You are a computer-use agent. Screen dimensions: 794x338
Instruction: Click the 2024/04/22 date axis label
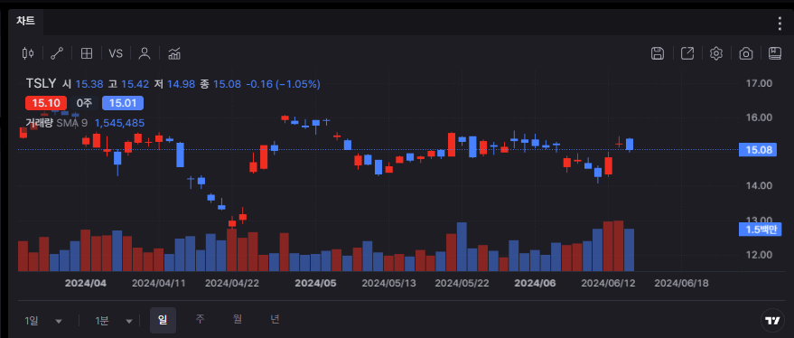click(x=232, y=283)
